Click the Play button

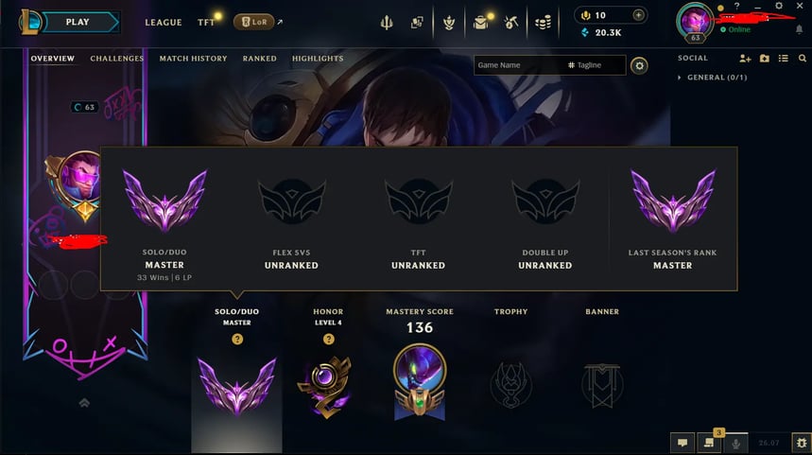click(78, 23)
